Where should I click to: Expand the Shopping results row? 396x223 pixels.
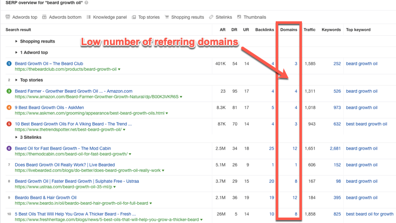click(x=16, y=42)
